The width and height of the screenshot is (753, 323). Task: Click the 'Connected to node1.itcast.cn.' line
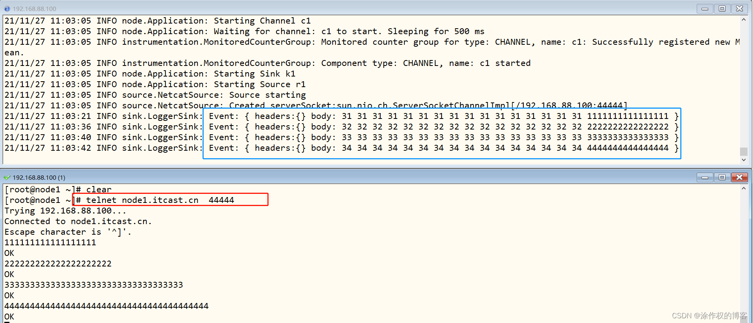[x=78, y=221]
